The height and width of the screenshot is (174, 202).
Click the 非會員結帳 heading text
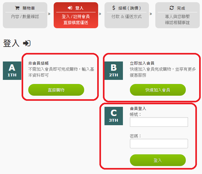38,63
